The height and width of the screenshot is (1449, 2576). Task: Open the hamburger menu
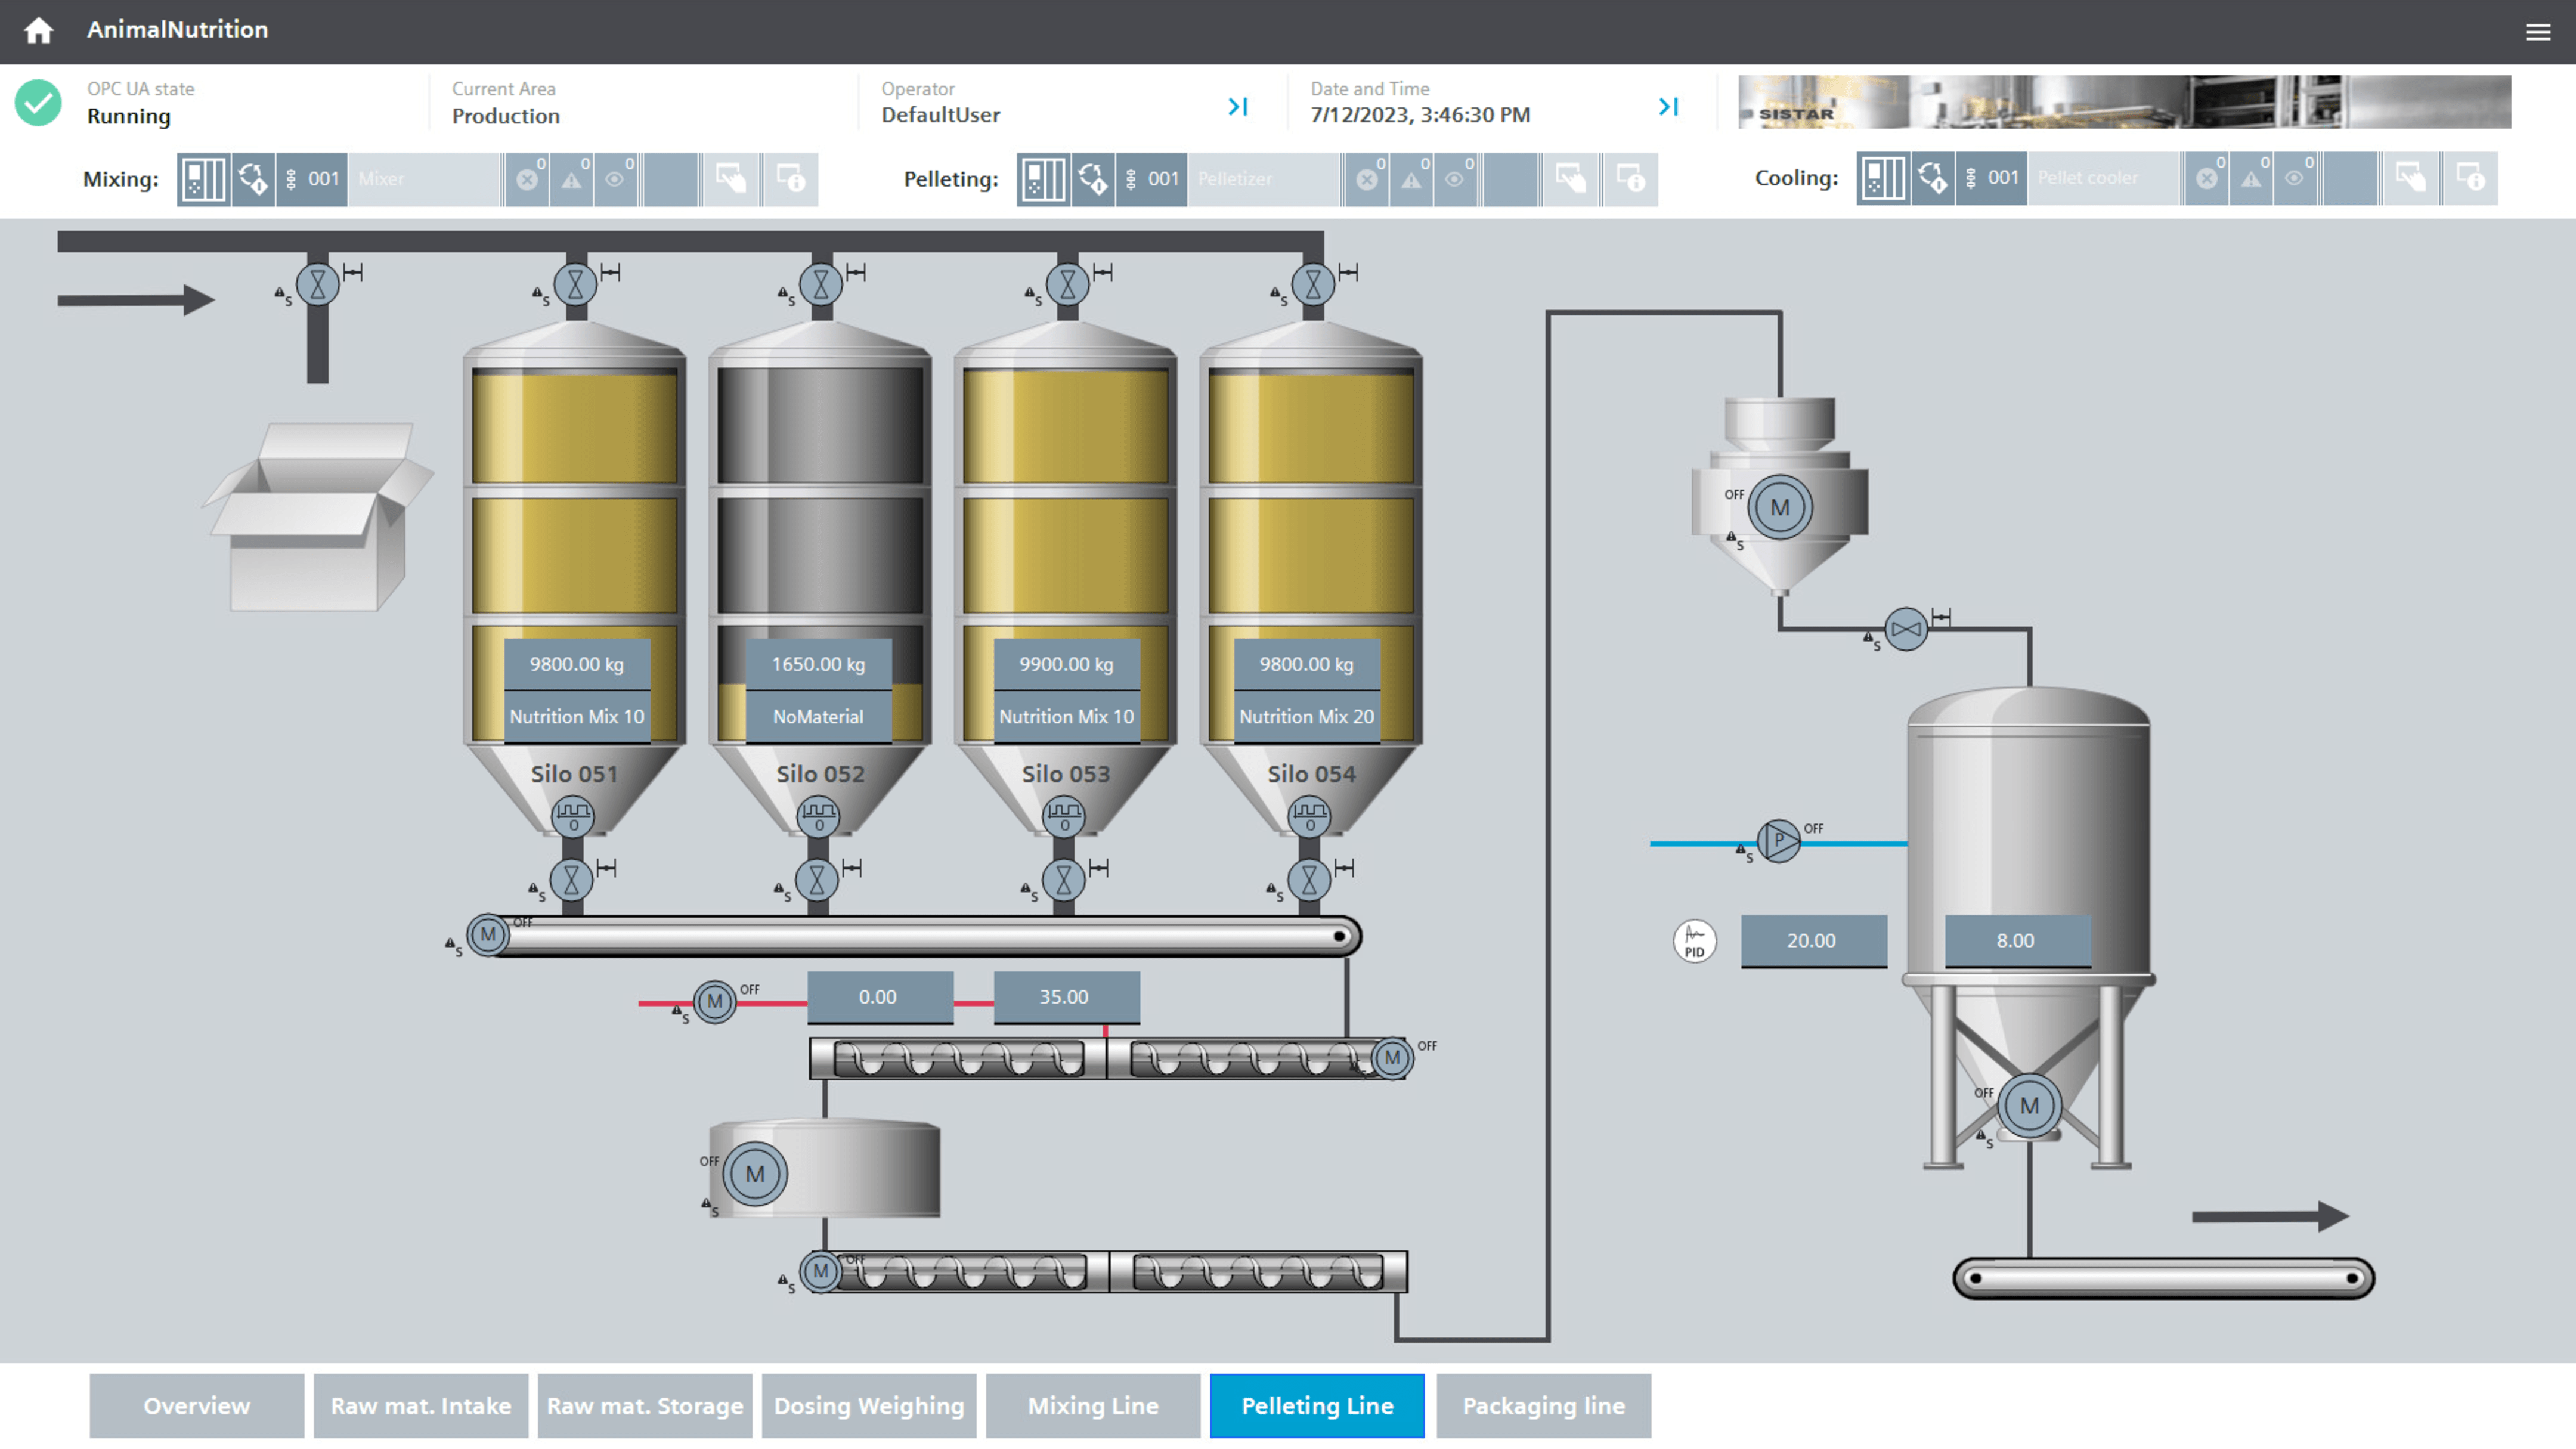[2537, 32]
